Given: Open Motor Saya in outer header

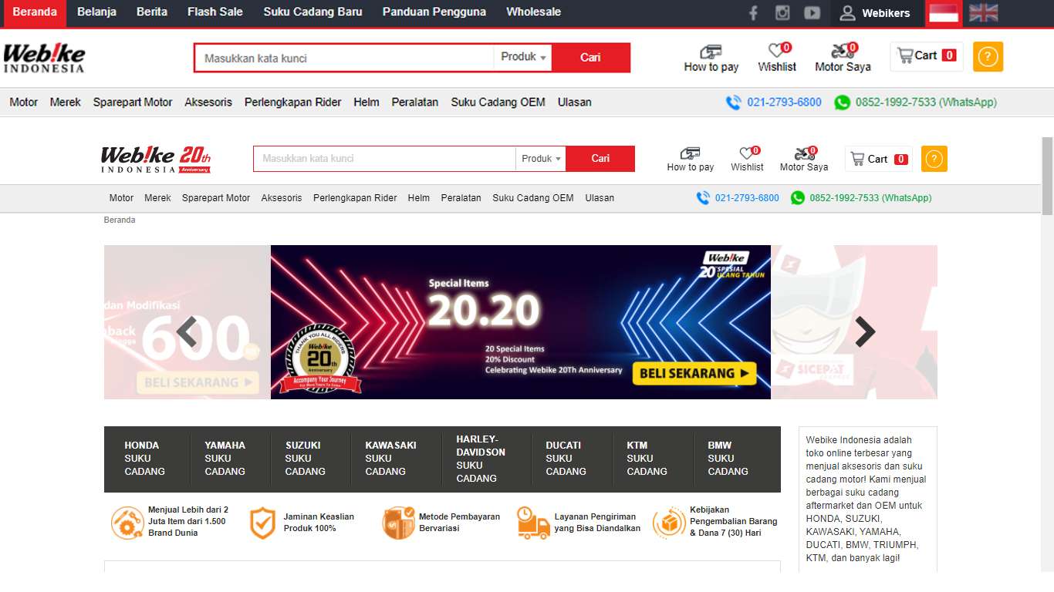Looking at the screenshot, I should (x=843, y=59).
